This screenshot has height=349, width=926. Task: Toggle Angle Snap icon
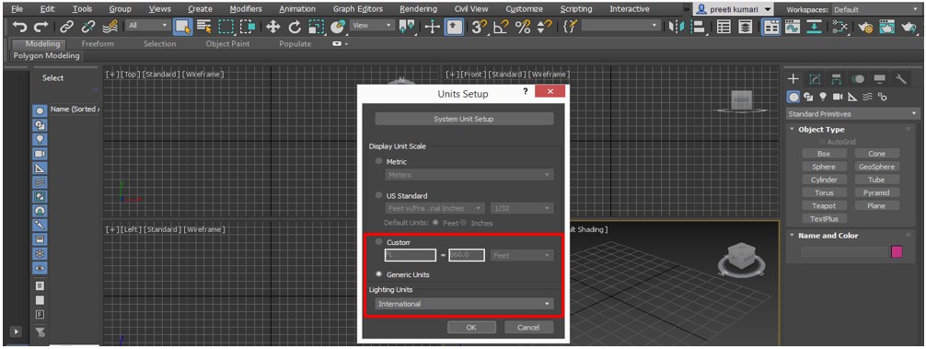point(501,26)
